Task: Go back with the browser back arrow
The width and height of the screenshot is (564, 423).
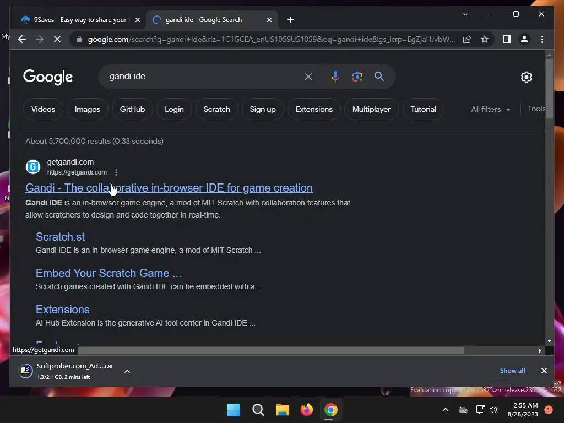Action: (22, 39)
